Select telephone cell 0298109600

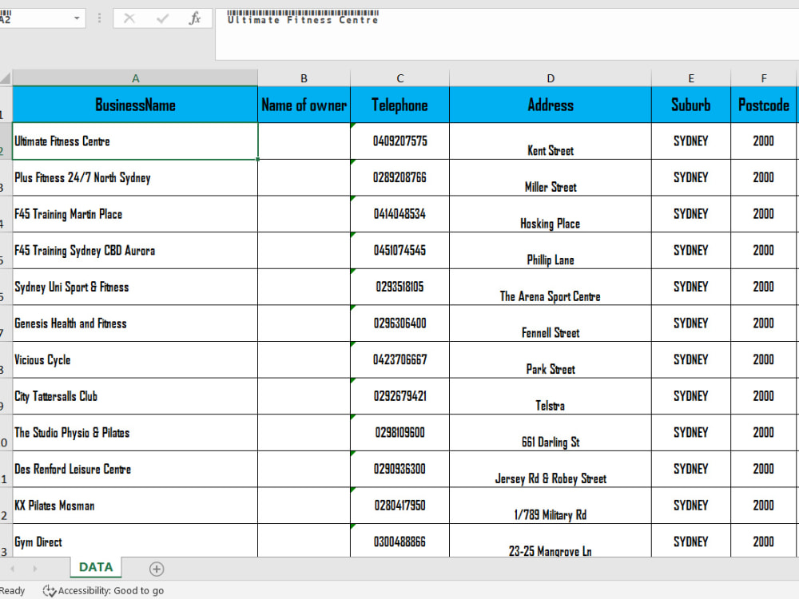coord(400,432)
